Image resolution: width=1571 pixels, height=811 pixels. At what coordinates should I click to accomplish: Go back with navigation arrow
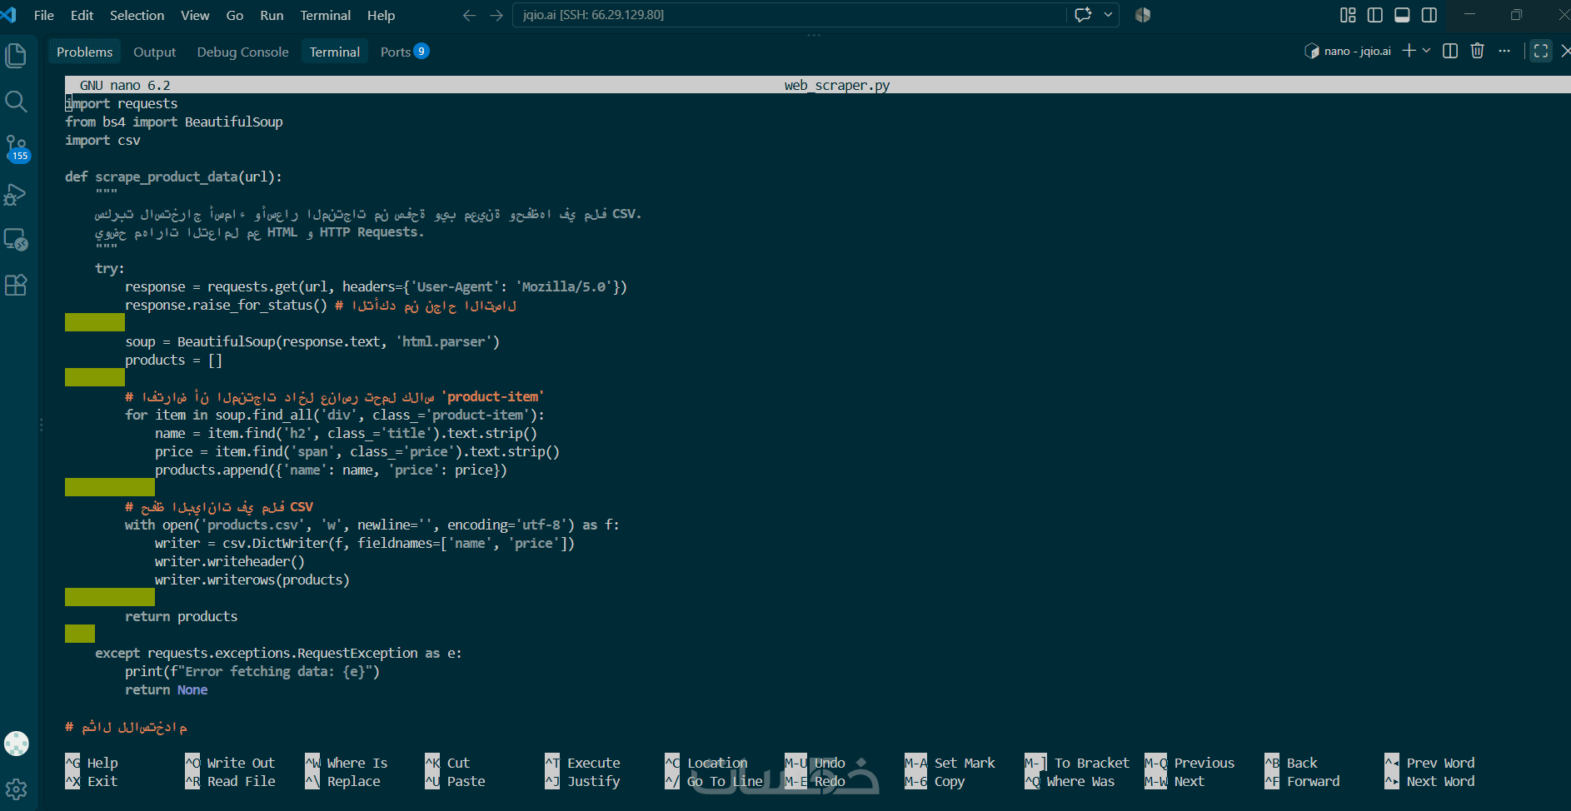[x=469, y=15]
